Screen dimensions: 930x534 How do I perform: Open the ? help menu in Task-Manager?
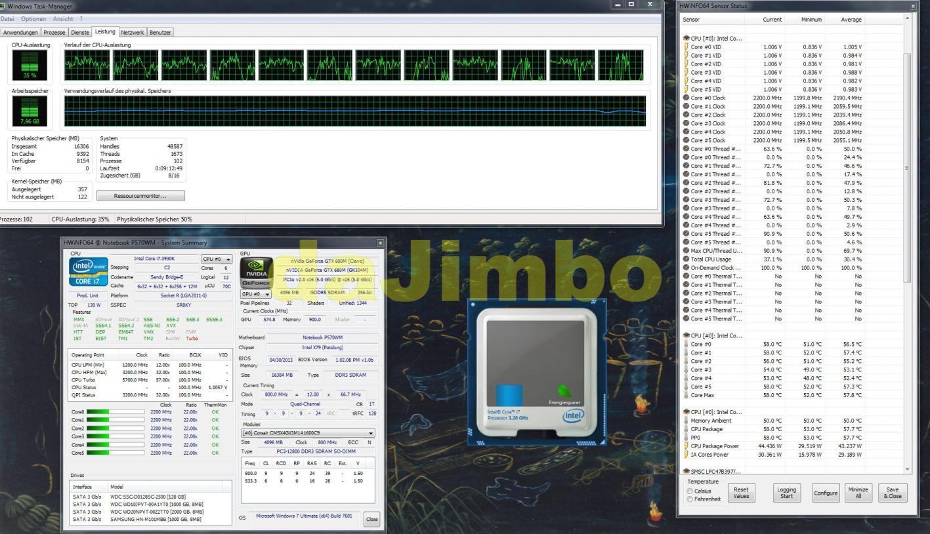pyautogui.click(x=81, y=19)
